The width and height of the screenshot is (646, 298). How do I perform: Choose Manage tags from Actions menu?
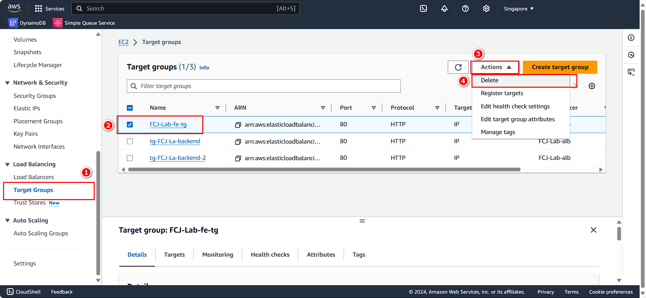pyautogui.click(x=521, y=132)
